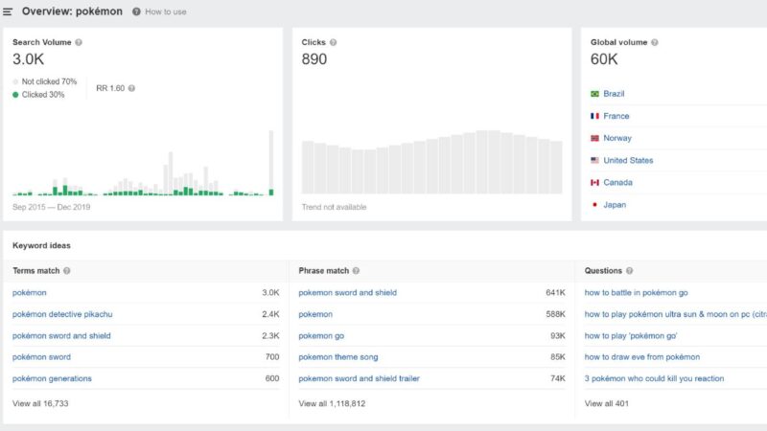Click the How to use help icon
Viewport: 767px width, 431px height.
point(136,11)
